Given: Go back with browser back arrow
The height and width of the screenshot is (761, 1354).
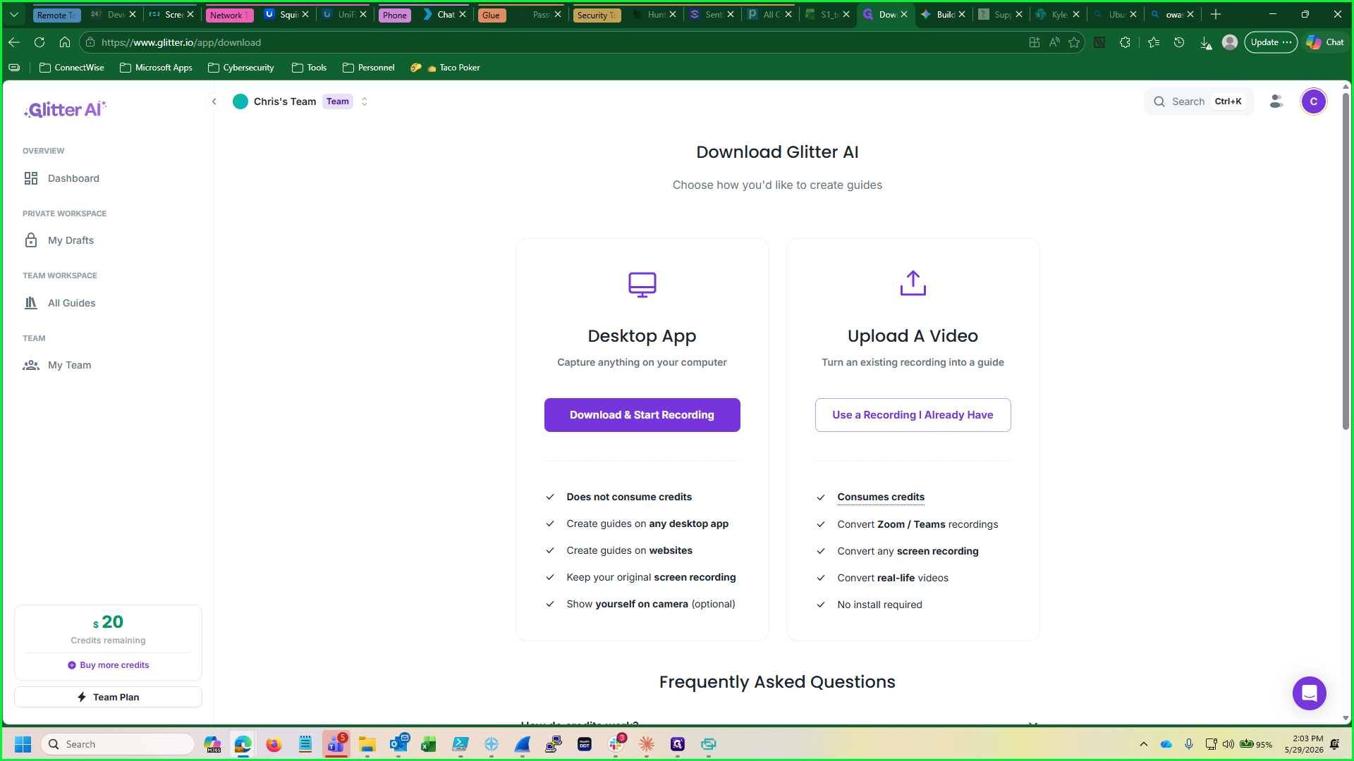Looking at the screenshot, I should click(14, 42).
